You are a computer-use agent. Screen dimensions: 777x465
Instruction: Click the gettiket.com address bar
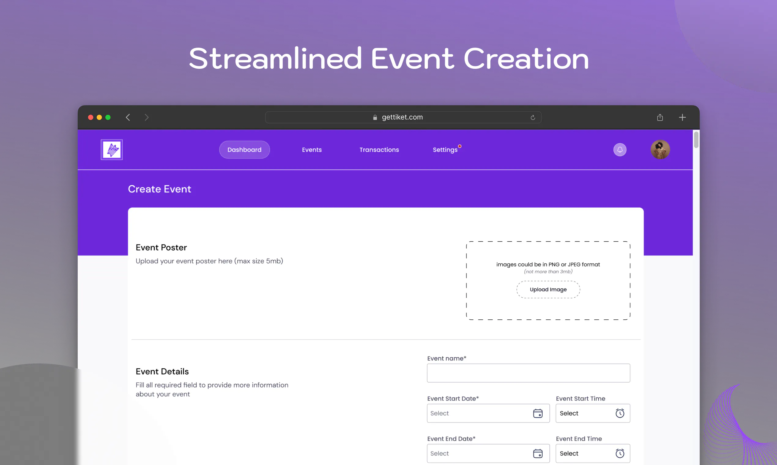(403, 117)
